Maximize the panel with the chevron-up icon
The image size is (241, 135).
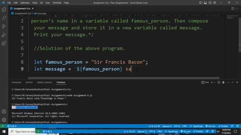(233, 82)
